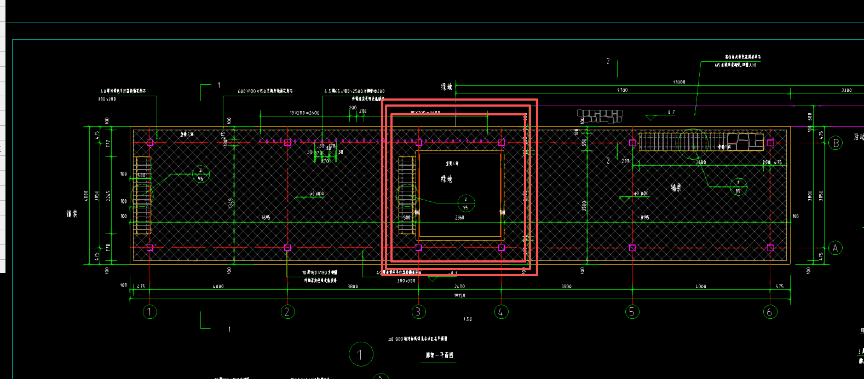Pick the vertical 3200 dimension near axis 5
The height and width of the screenshot is (379, 864).
click(584, 206)
